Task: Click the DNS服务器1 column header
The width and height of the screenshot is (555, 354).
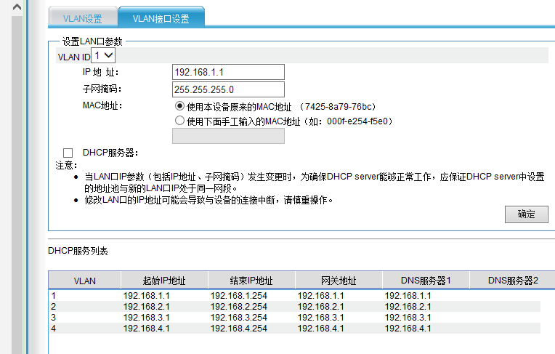Action: pos(426,281)
